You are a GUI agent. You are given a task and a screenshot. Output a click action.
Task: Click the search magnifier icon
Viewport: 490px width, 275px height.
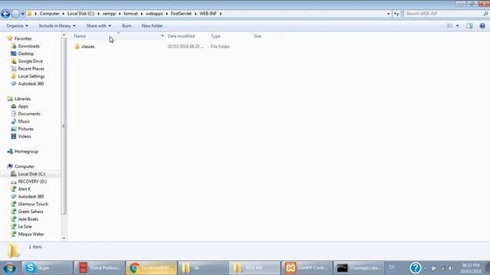(485, 14)
